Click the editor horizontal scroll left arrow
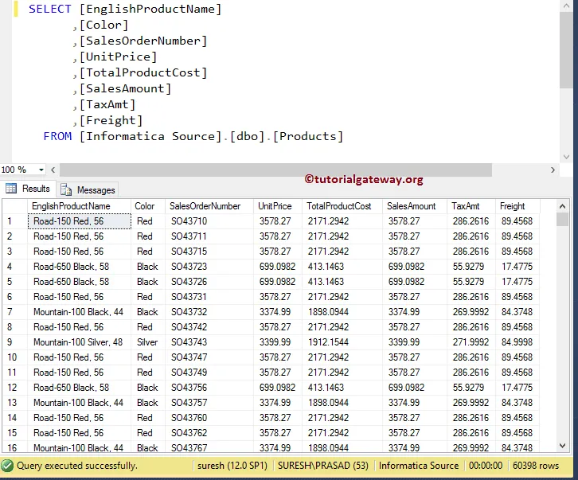The height and width of the screenshot is (480, 578). pyautogui.click(x=53, y=170)
